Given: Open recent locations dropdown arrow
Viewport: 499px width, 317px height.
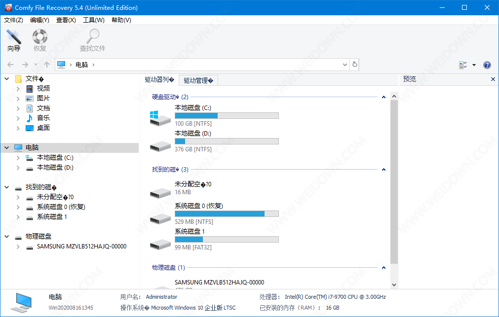Looking at the screenshot, I should coord(36,65).
